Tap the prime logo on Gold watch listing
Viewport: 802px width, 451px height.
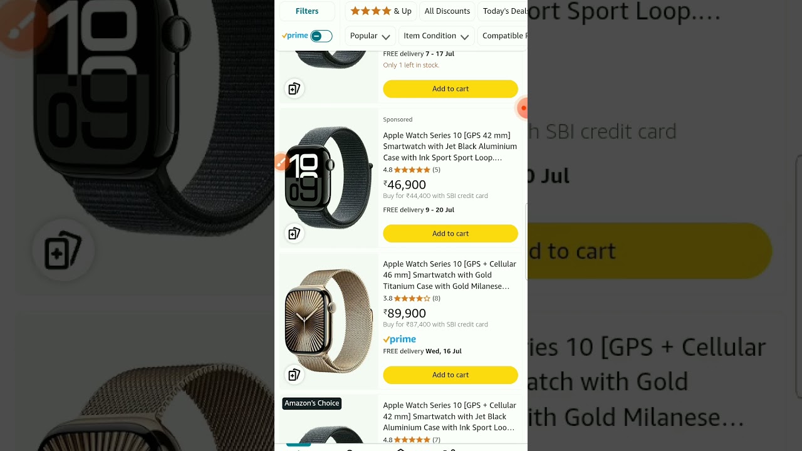point(399,340)
